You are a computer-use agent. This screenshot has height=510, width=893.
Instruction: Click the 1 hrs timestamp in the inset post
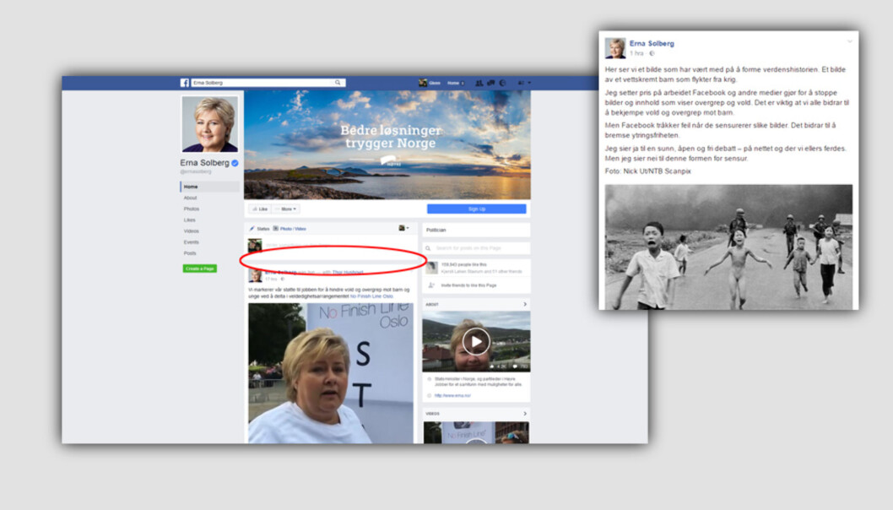[x=636, y=53]
